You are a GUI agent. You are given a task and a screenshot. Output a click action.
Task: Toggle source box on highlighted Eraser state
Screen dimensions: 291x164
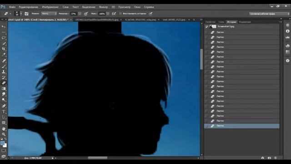[x=207, y=126]
